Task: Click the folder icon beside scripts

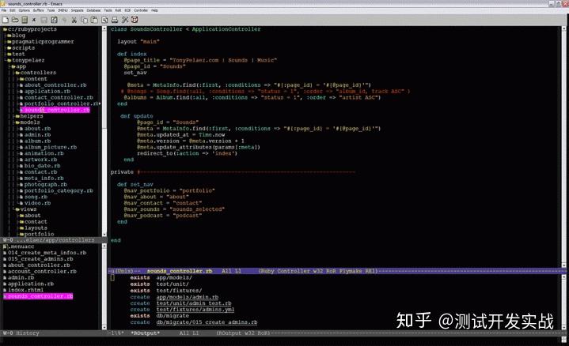Action: coord(9,48)
